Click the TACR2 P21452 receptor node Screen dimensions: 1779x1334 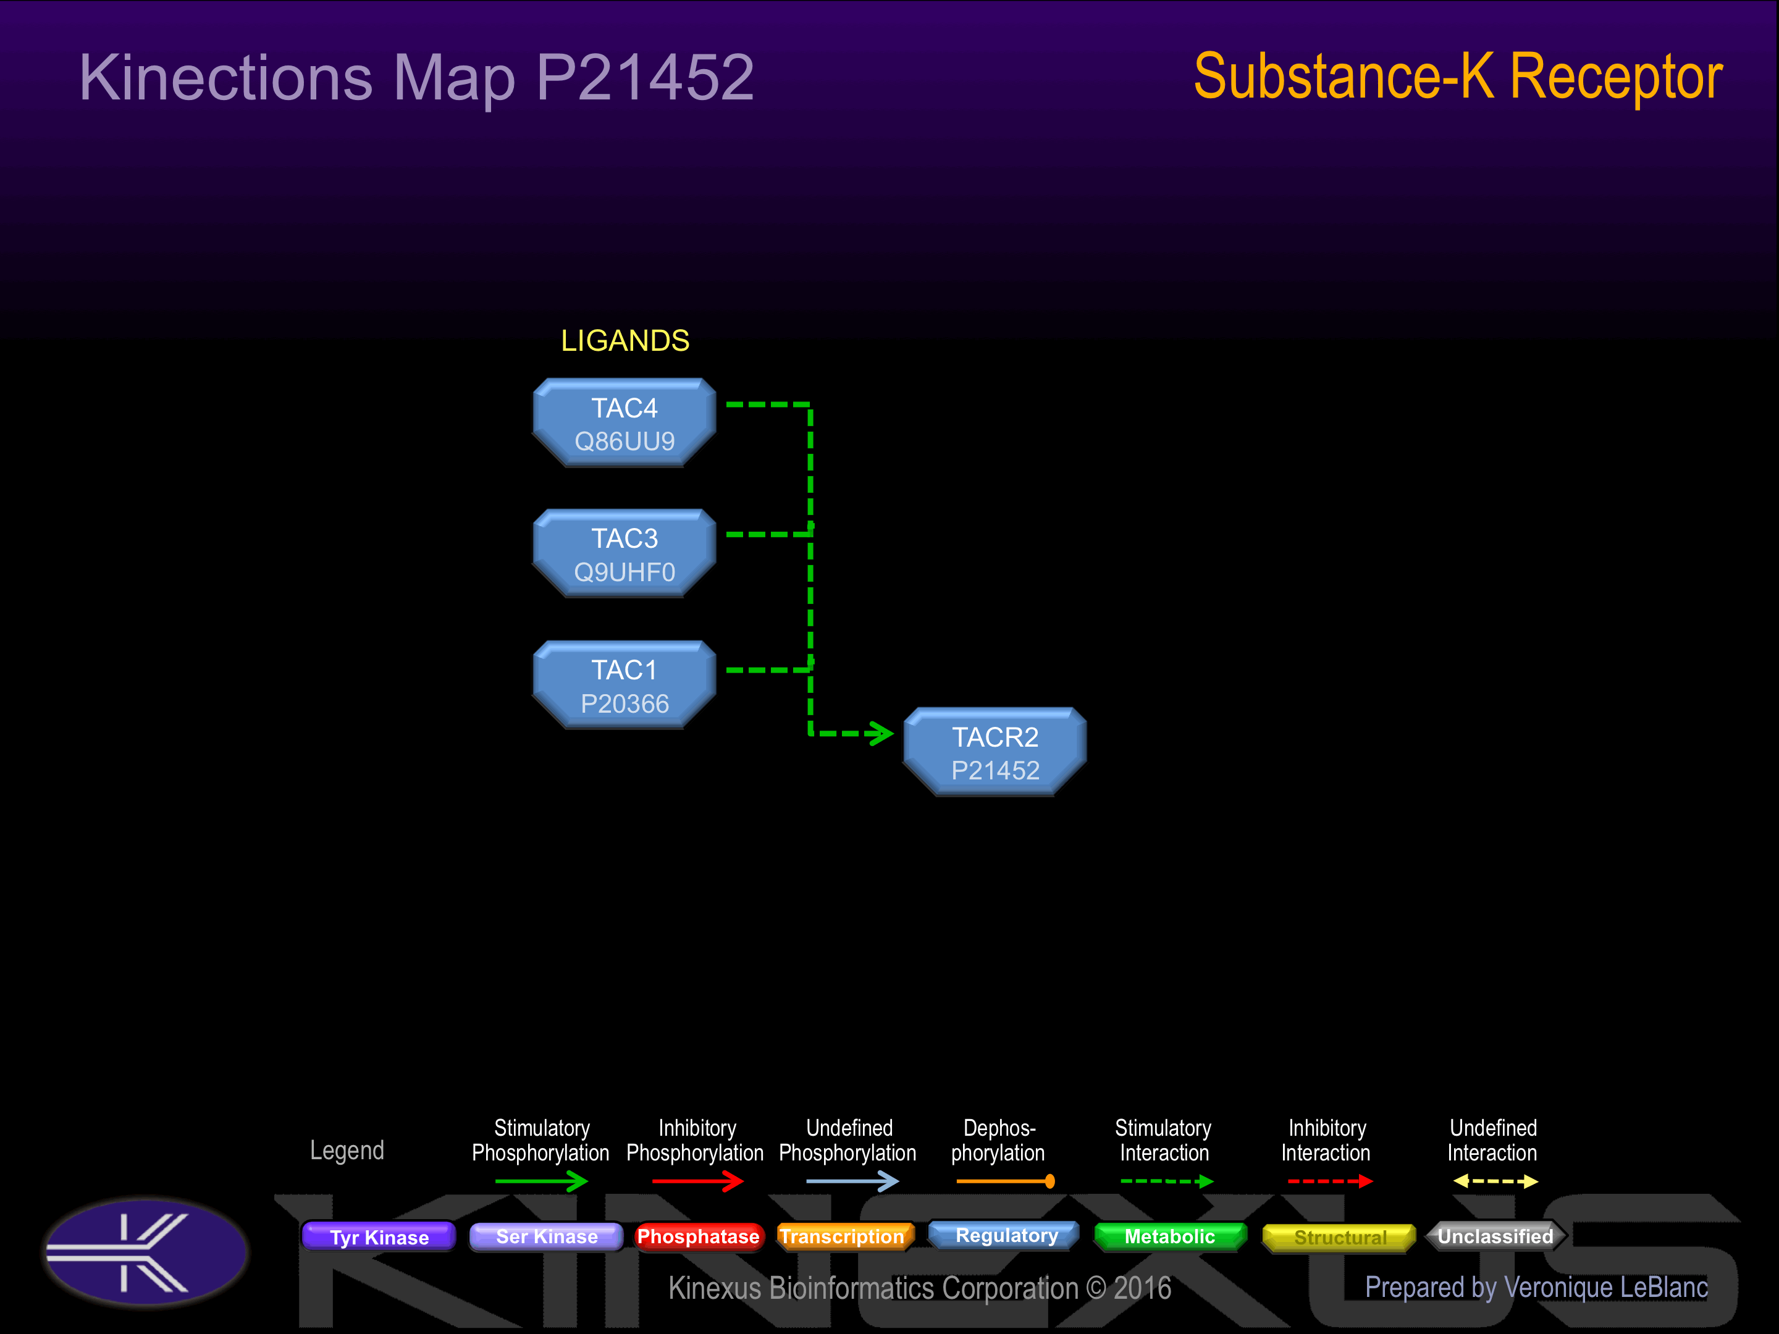(996, 753)
